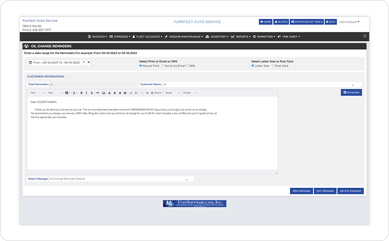Open the Alerts button
Image resolution: width=389 pixels, height=241 pixels.
(x=281, y=22)
